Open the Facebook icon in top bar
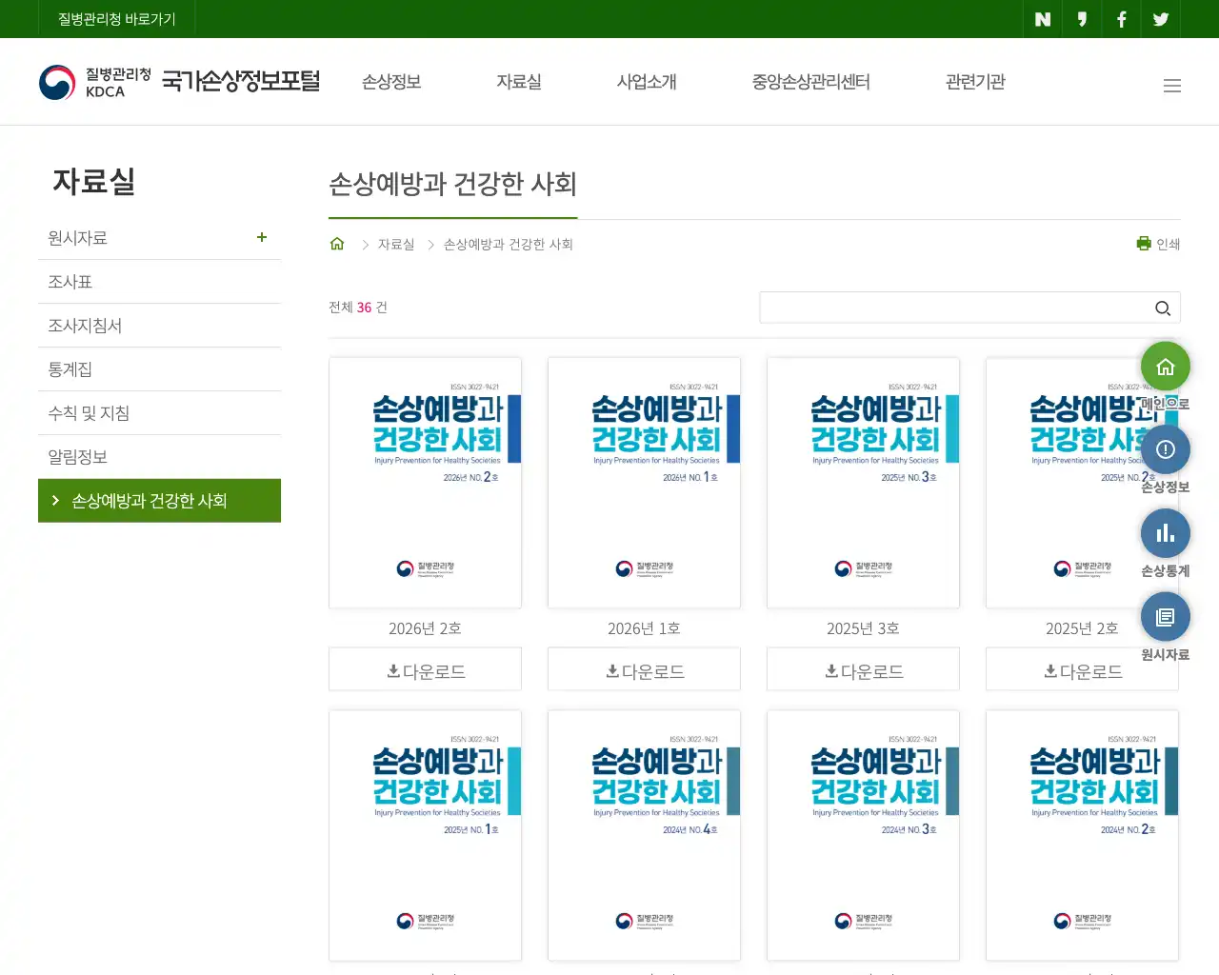Viewport: 1219px width, 975px height. pyautogui.click(x=1121, y=19)
